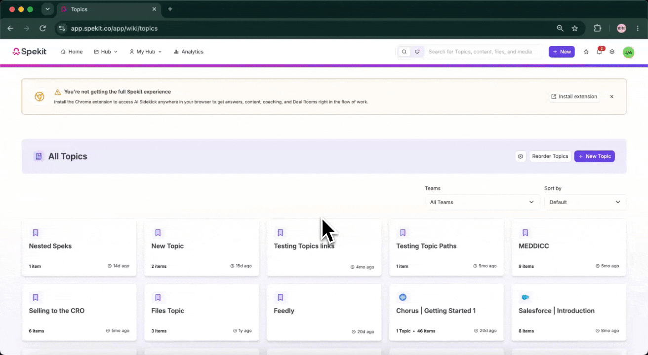Click Testing Topic Paths bookmark icon

(403, 233)
